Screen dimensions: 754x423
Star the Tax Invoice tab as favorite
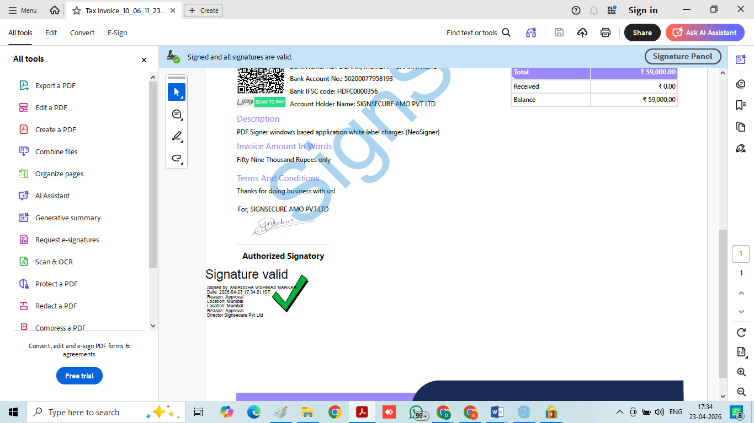pos(76,10)
